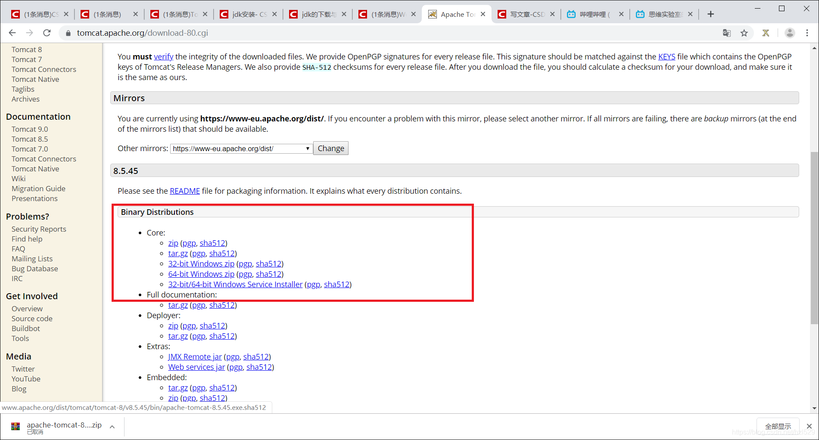
Task: Close the Apache Tomcat tab
Action: pyautogui.click(x=483, y=14)
